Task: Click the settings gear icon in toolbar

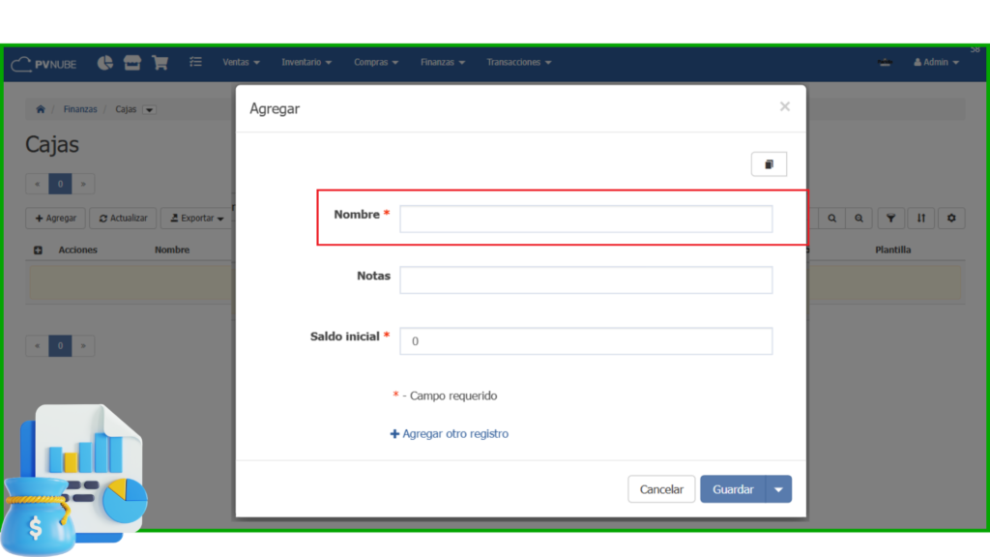Action: click(951, 219)
